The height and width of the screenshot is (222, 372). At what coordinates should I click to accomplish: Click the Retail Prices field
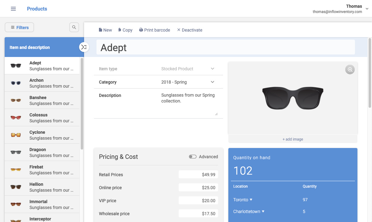198,174
